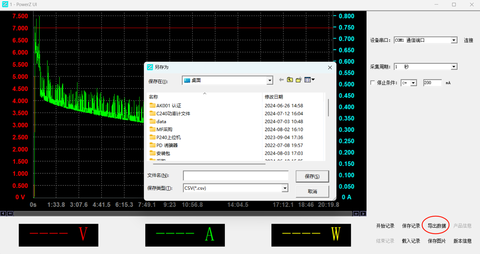This screenshot has height=254, width=480.
Task: Open the AK001 认证 folder
Action: [x=168, y=106]
